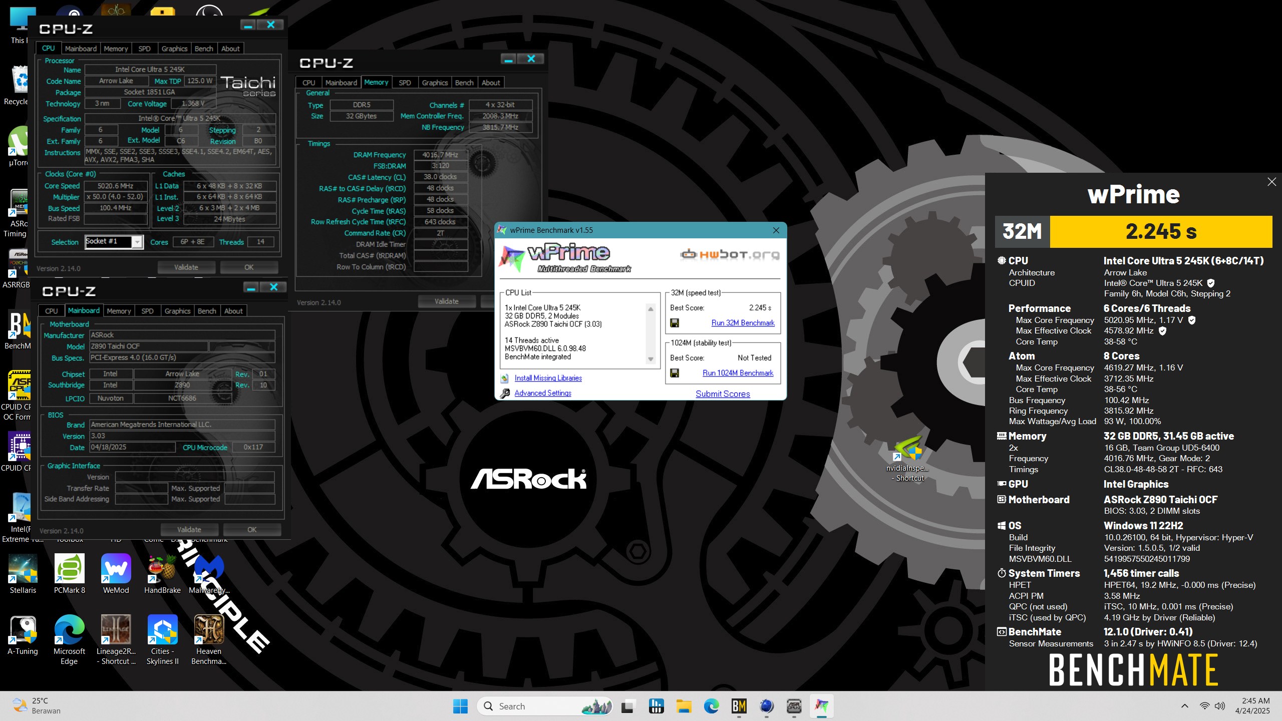Open the Lineage2R shortcut desktop icon
Image resolution: width=1282 pixels, height=721 pixels.
point(116,639)
